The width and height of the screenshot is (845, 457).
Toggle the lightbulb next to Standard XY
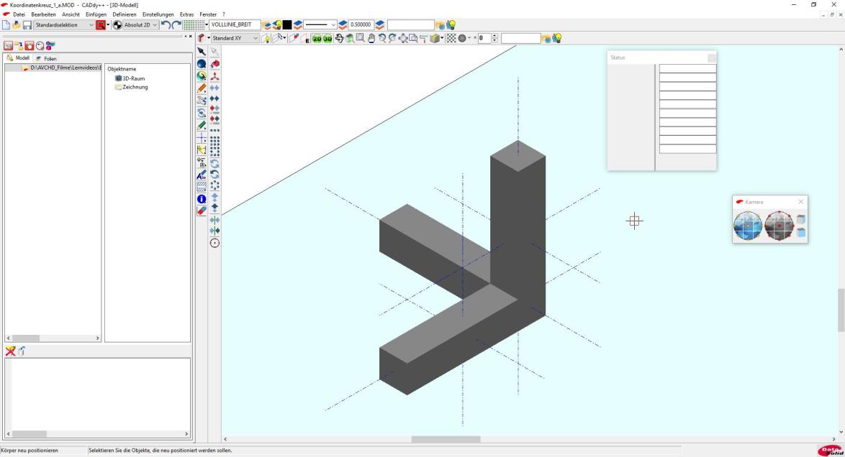(x=266, y=38)
